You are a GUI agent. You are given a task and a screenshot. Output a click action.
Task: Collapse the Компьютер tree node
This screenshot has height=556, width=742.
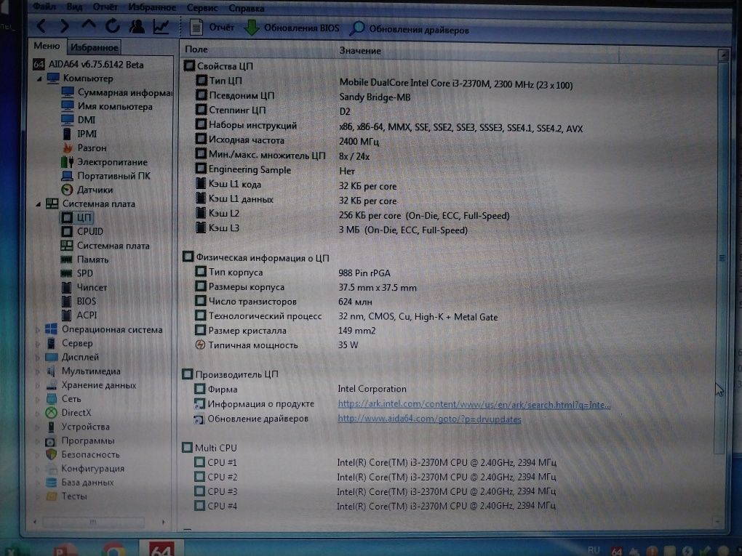(x=39, y=78)
